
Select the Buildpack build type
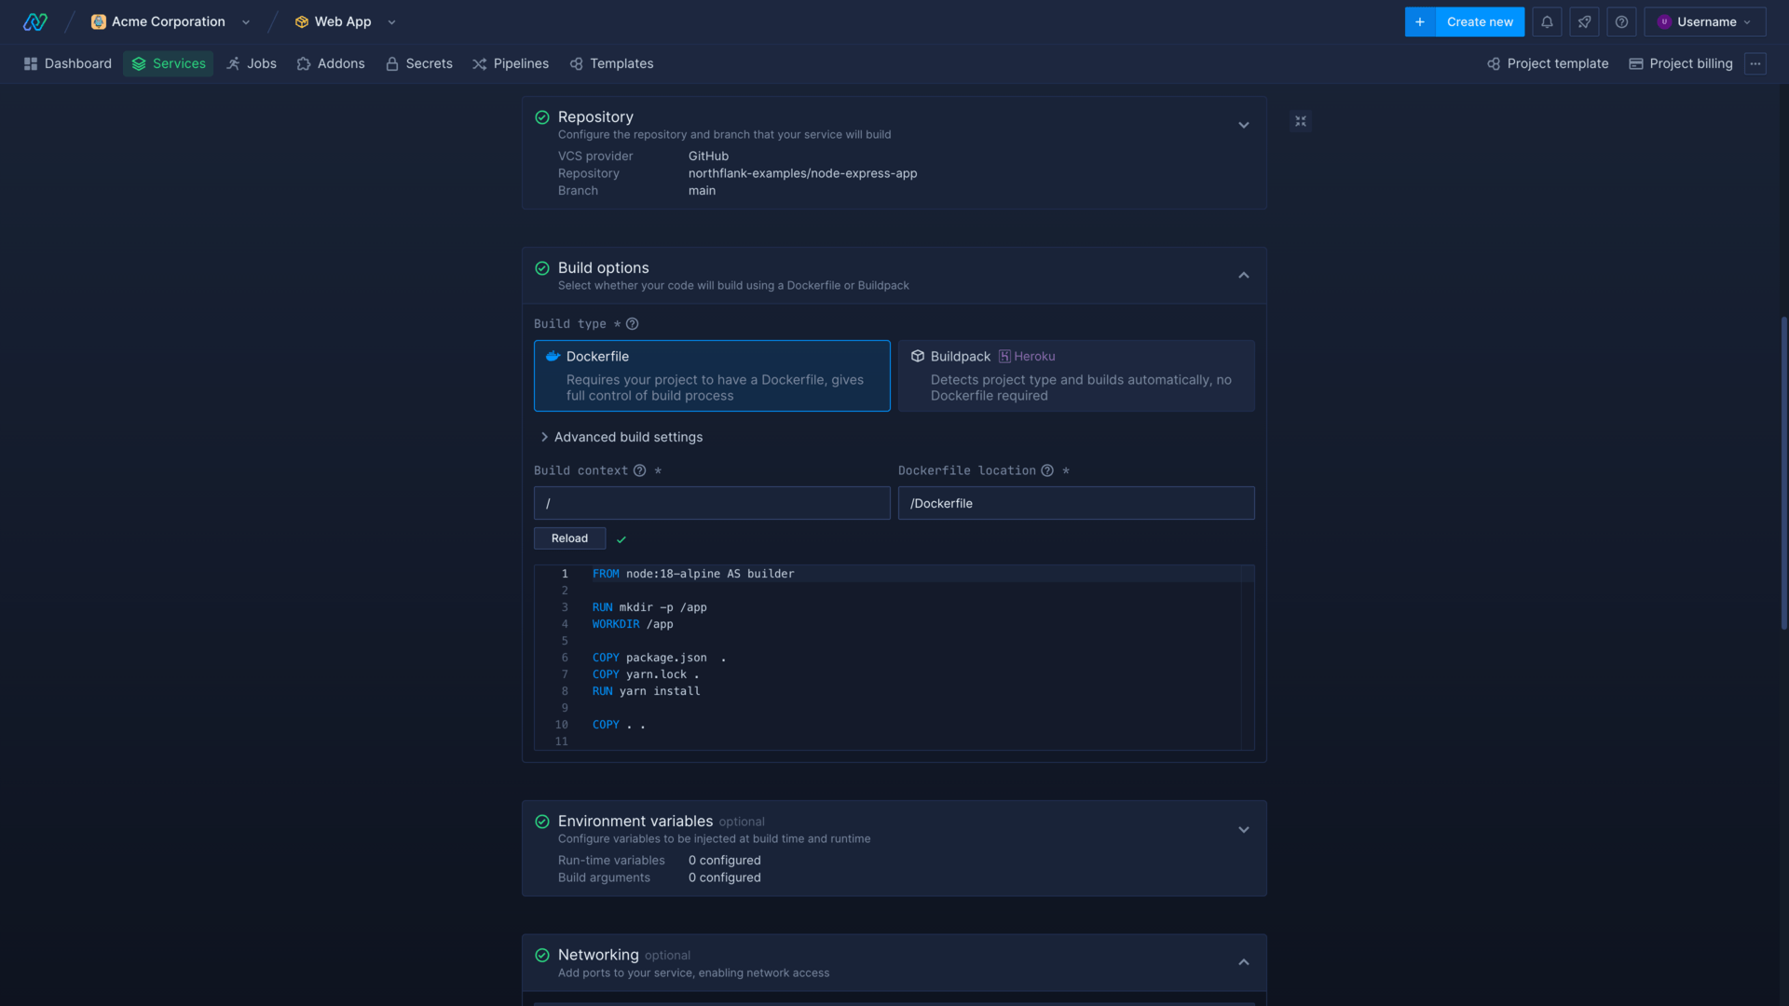pyautogui.click(x=1076, y=375)
